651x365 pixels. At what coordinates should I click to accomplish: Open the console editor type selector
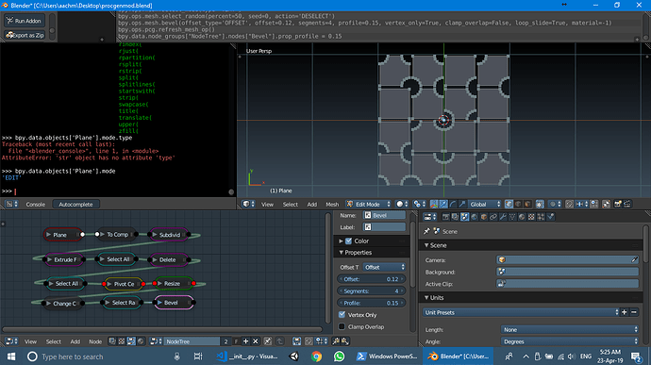pyautogui.click(x=11, y=205)
